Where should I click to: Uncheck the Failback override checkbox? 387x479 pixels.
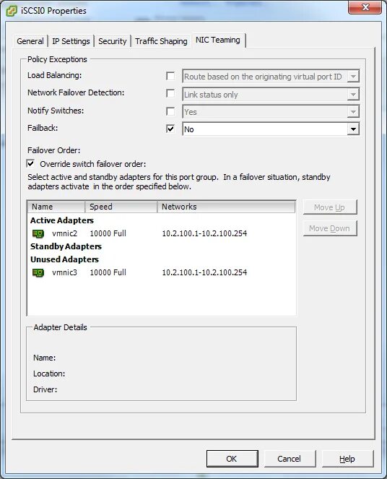[x=170, y=129]
